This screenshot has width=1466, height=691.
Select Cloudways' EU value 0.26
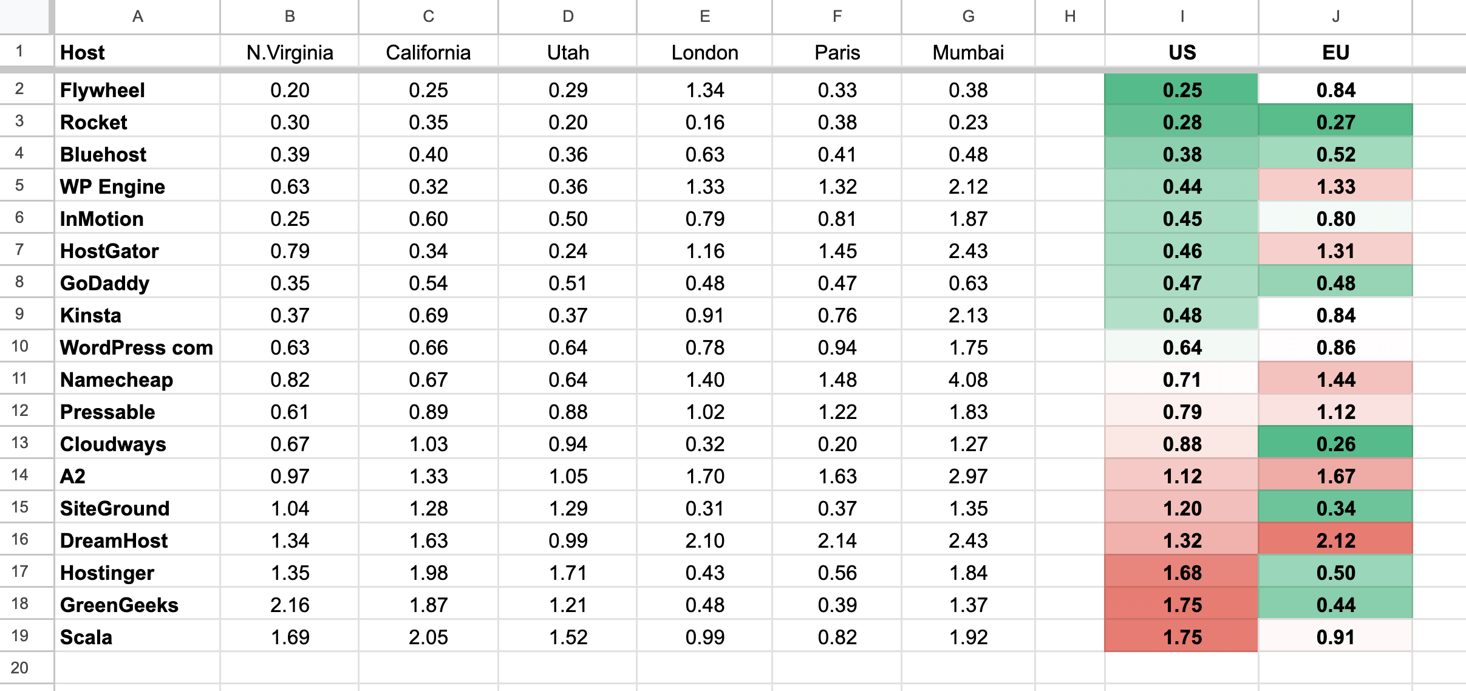click(x=1335, y=444)
